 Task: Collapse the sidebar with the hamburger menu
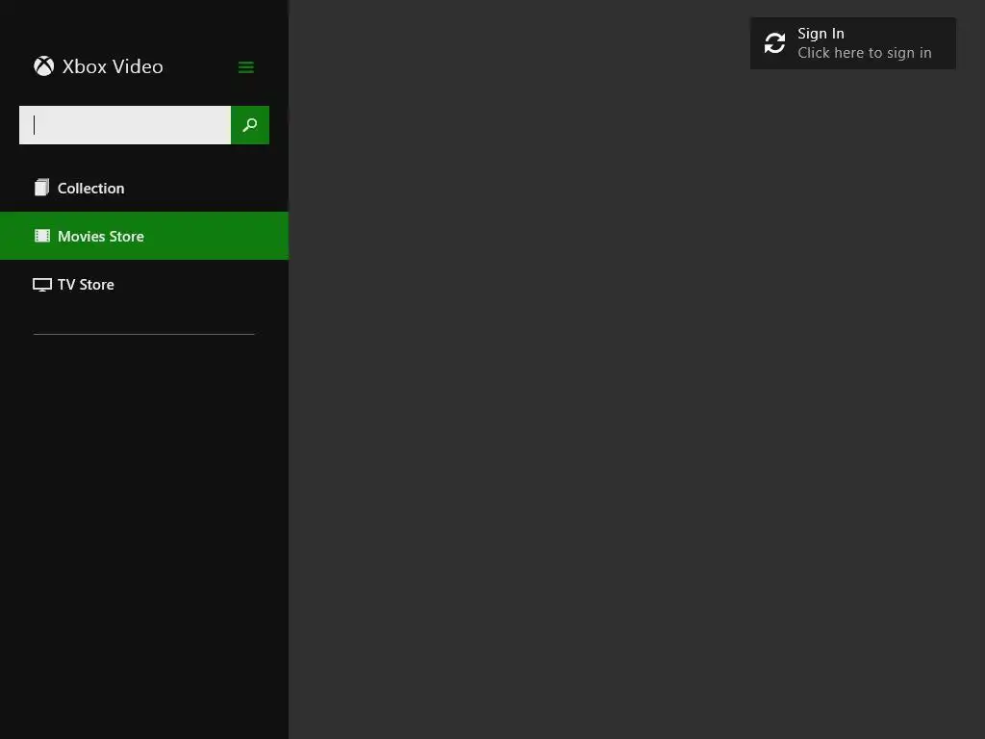click(246, 67)
